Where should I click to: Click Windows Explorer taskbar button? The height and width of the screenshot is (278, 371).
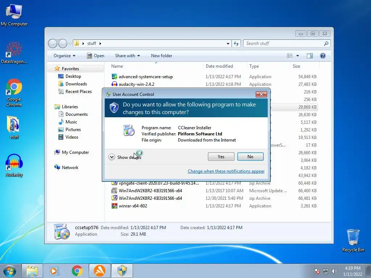point(32,271)
